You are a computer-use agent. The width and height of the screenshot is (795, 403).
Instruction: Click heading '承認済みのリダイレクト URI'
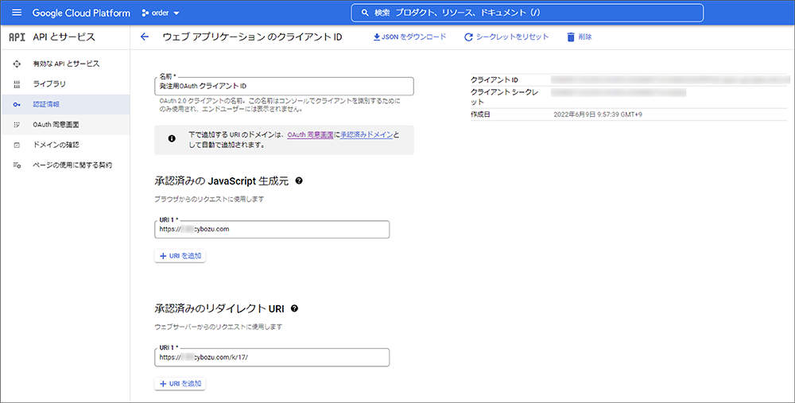coord(219,308)
